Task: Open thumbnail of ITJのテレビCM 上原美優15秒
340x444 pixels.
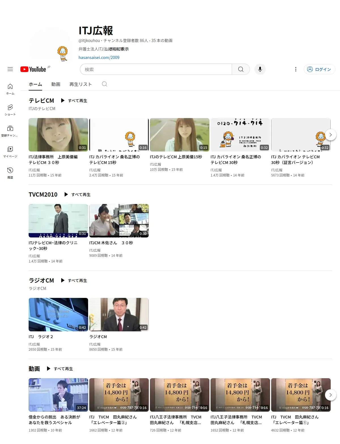Action: [x=180, y=135]
